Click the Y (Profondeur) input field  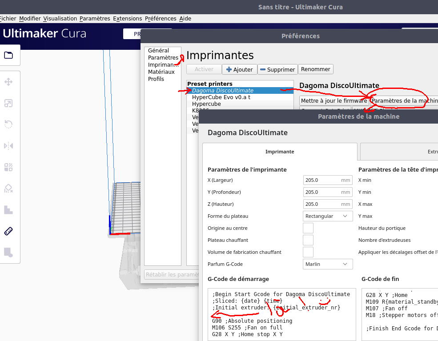[x=328, y=192]
